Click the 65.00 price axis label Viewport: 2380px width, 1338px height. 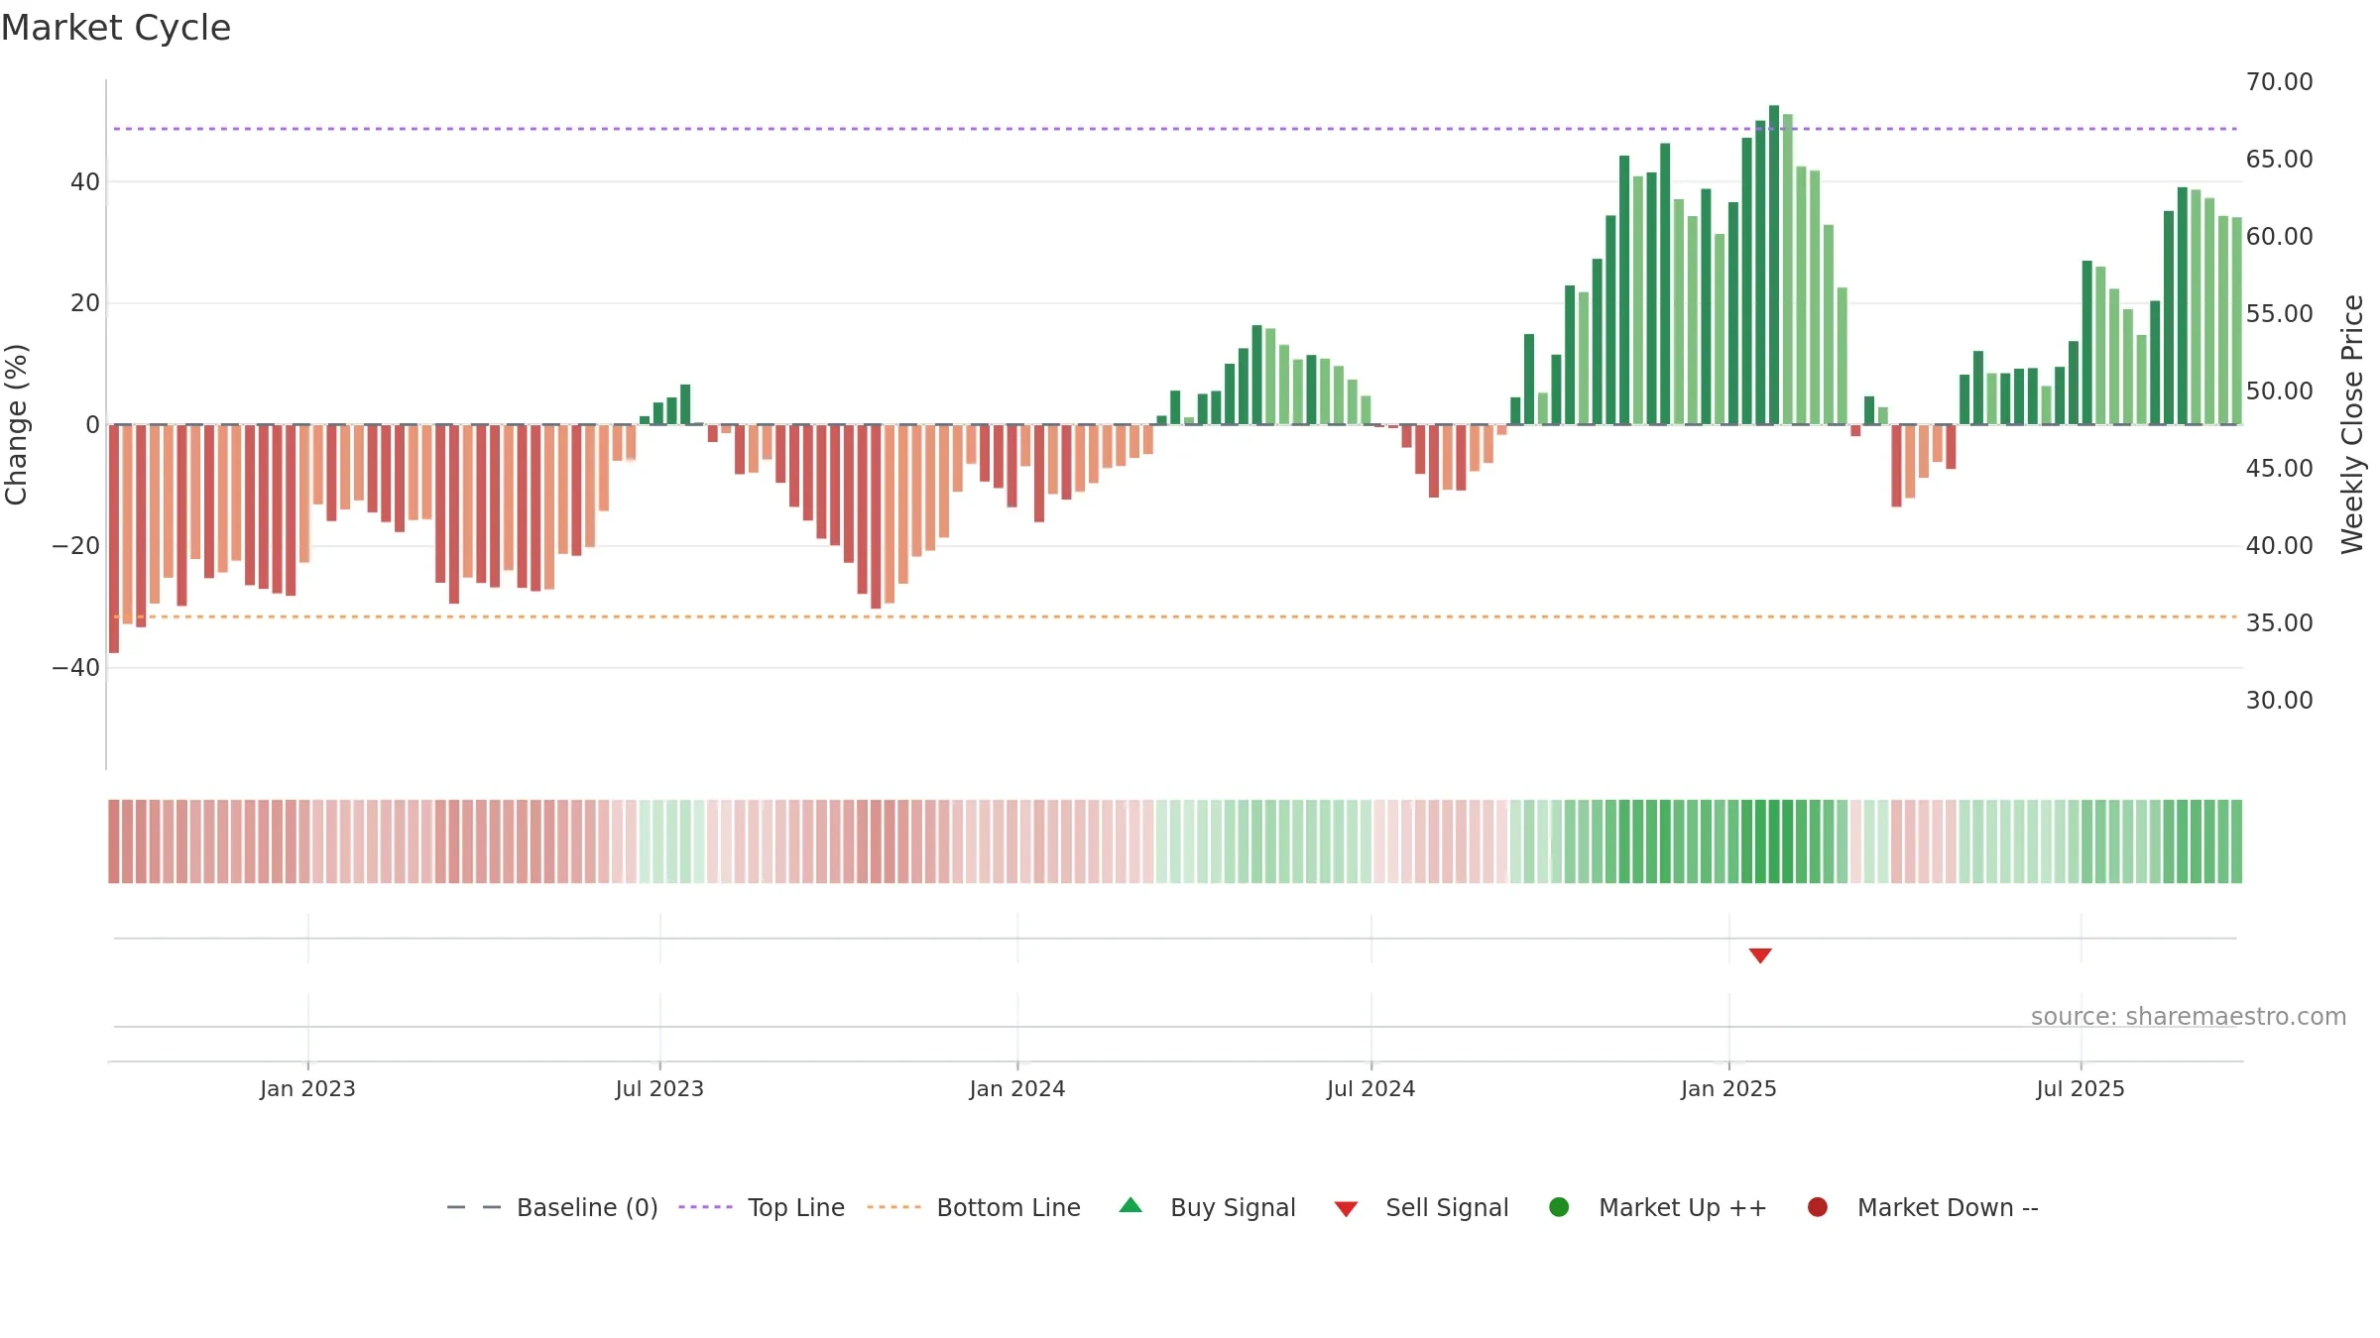pos(2279,160)
